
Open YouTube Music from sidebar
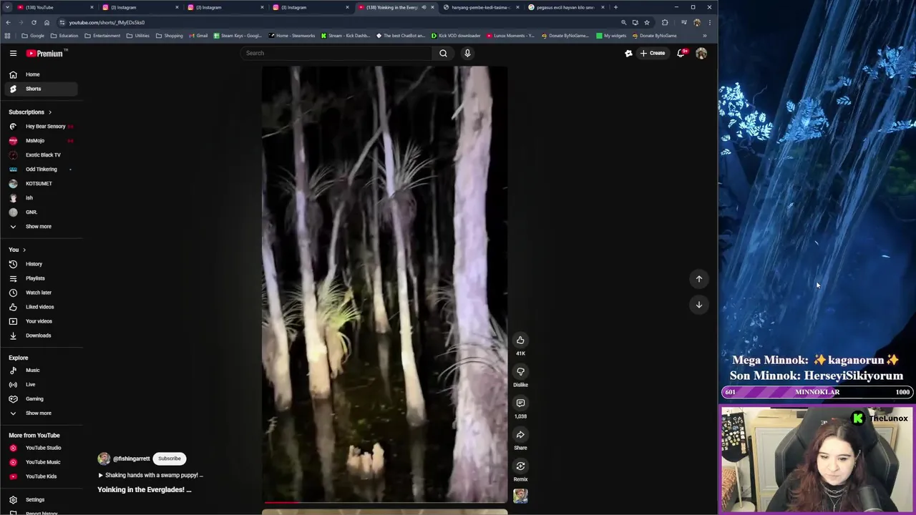pyautogui.click(x=41, y=462)
